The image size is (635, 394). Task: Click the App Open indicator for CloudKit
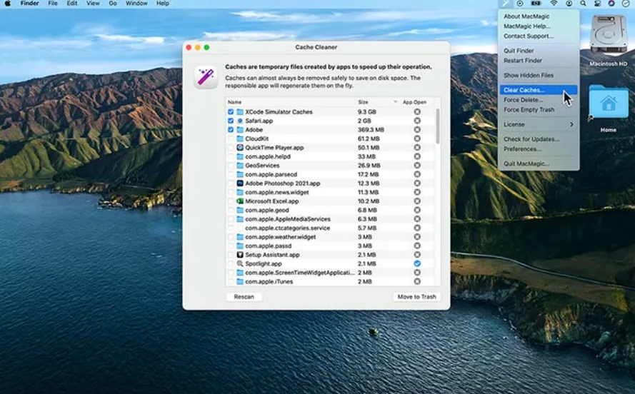417,138
